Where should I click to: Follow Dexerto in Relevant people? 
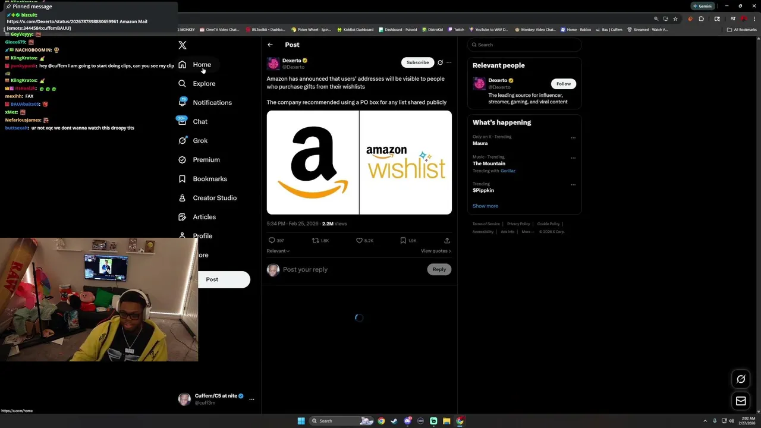(x=563, y=84)
